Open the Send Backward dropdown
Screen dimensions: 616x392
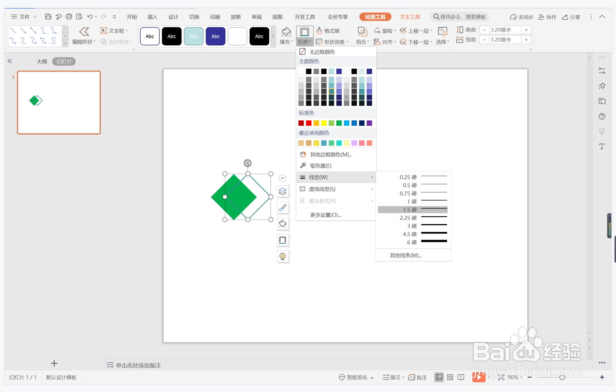click(x=416, y=42)
